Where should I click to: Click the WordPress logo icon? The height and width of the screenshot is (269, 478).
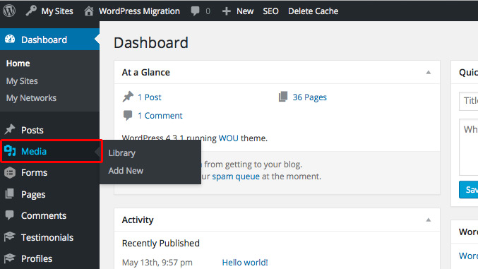click(9, 11)
